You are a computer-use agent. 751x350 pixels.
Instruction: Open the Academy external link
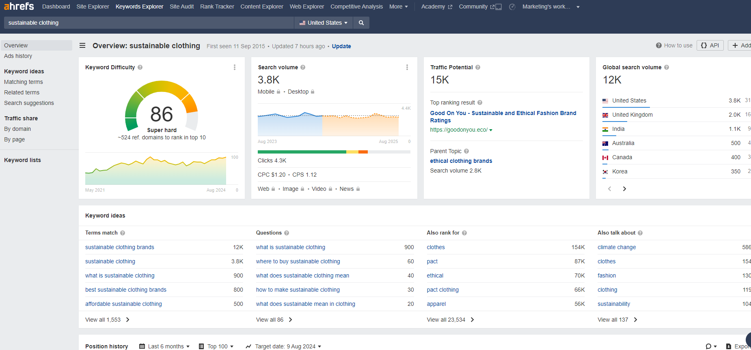pos(437,6)
